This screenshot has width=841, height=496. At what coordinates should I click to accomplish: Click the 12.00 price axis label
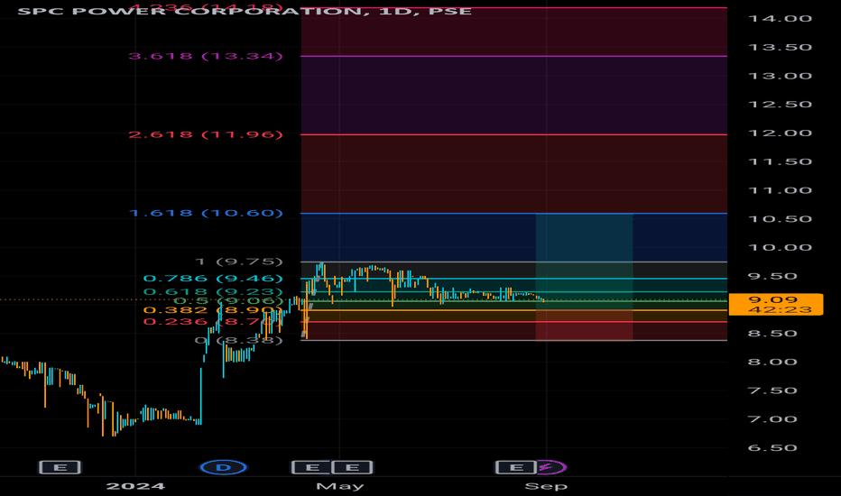point(780,133)
